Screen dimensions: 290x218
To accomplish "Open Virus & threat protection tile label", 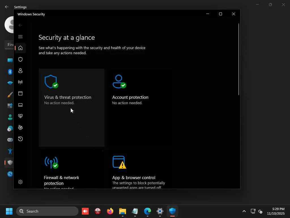I will click(x=68, y=97).
